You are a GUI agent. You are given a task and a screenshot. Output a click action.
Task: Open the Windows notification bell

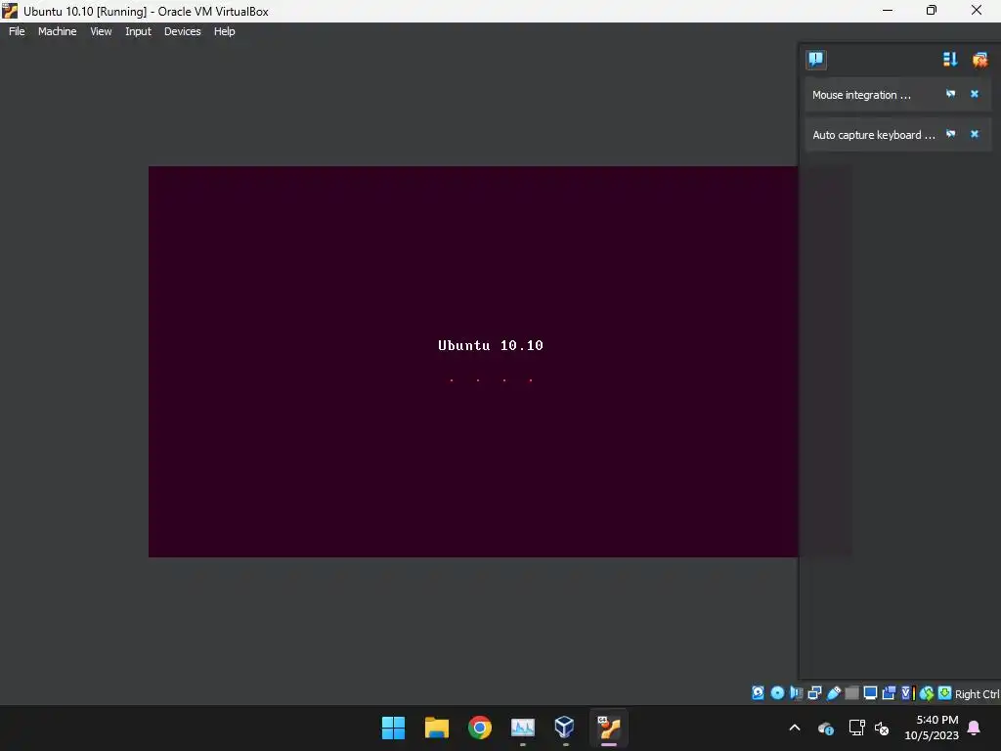975,728
